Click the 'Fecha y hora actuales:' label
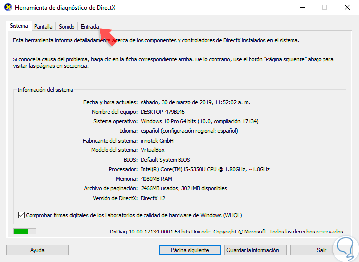Screen dimensions: 359x262 point(110,102)
